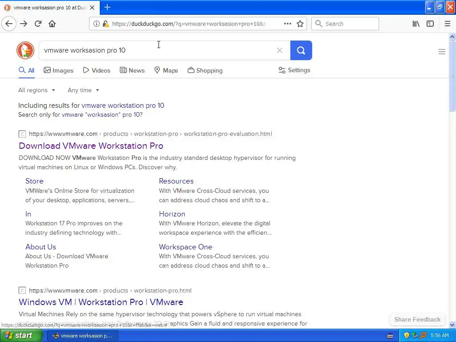Select the vmware worksasion taskbar button
The width and height of the screenshot is (456, 342).
[82, 336]
